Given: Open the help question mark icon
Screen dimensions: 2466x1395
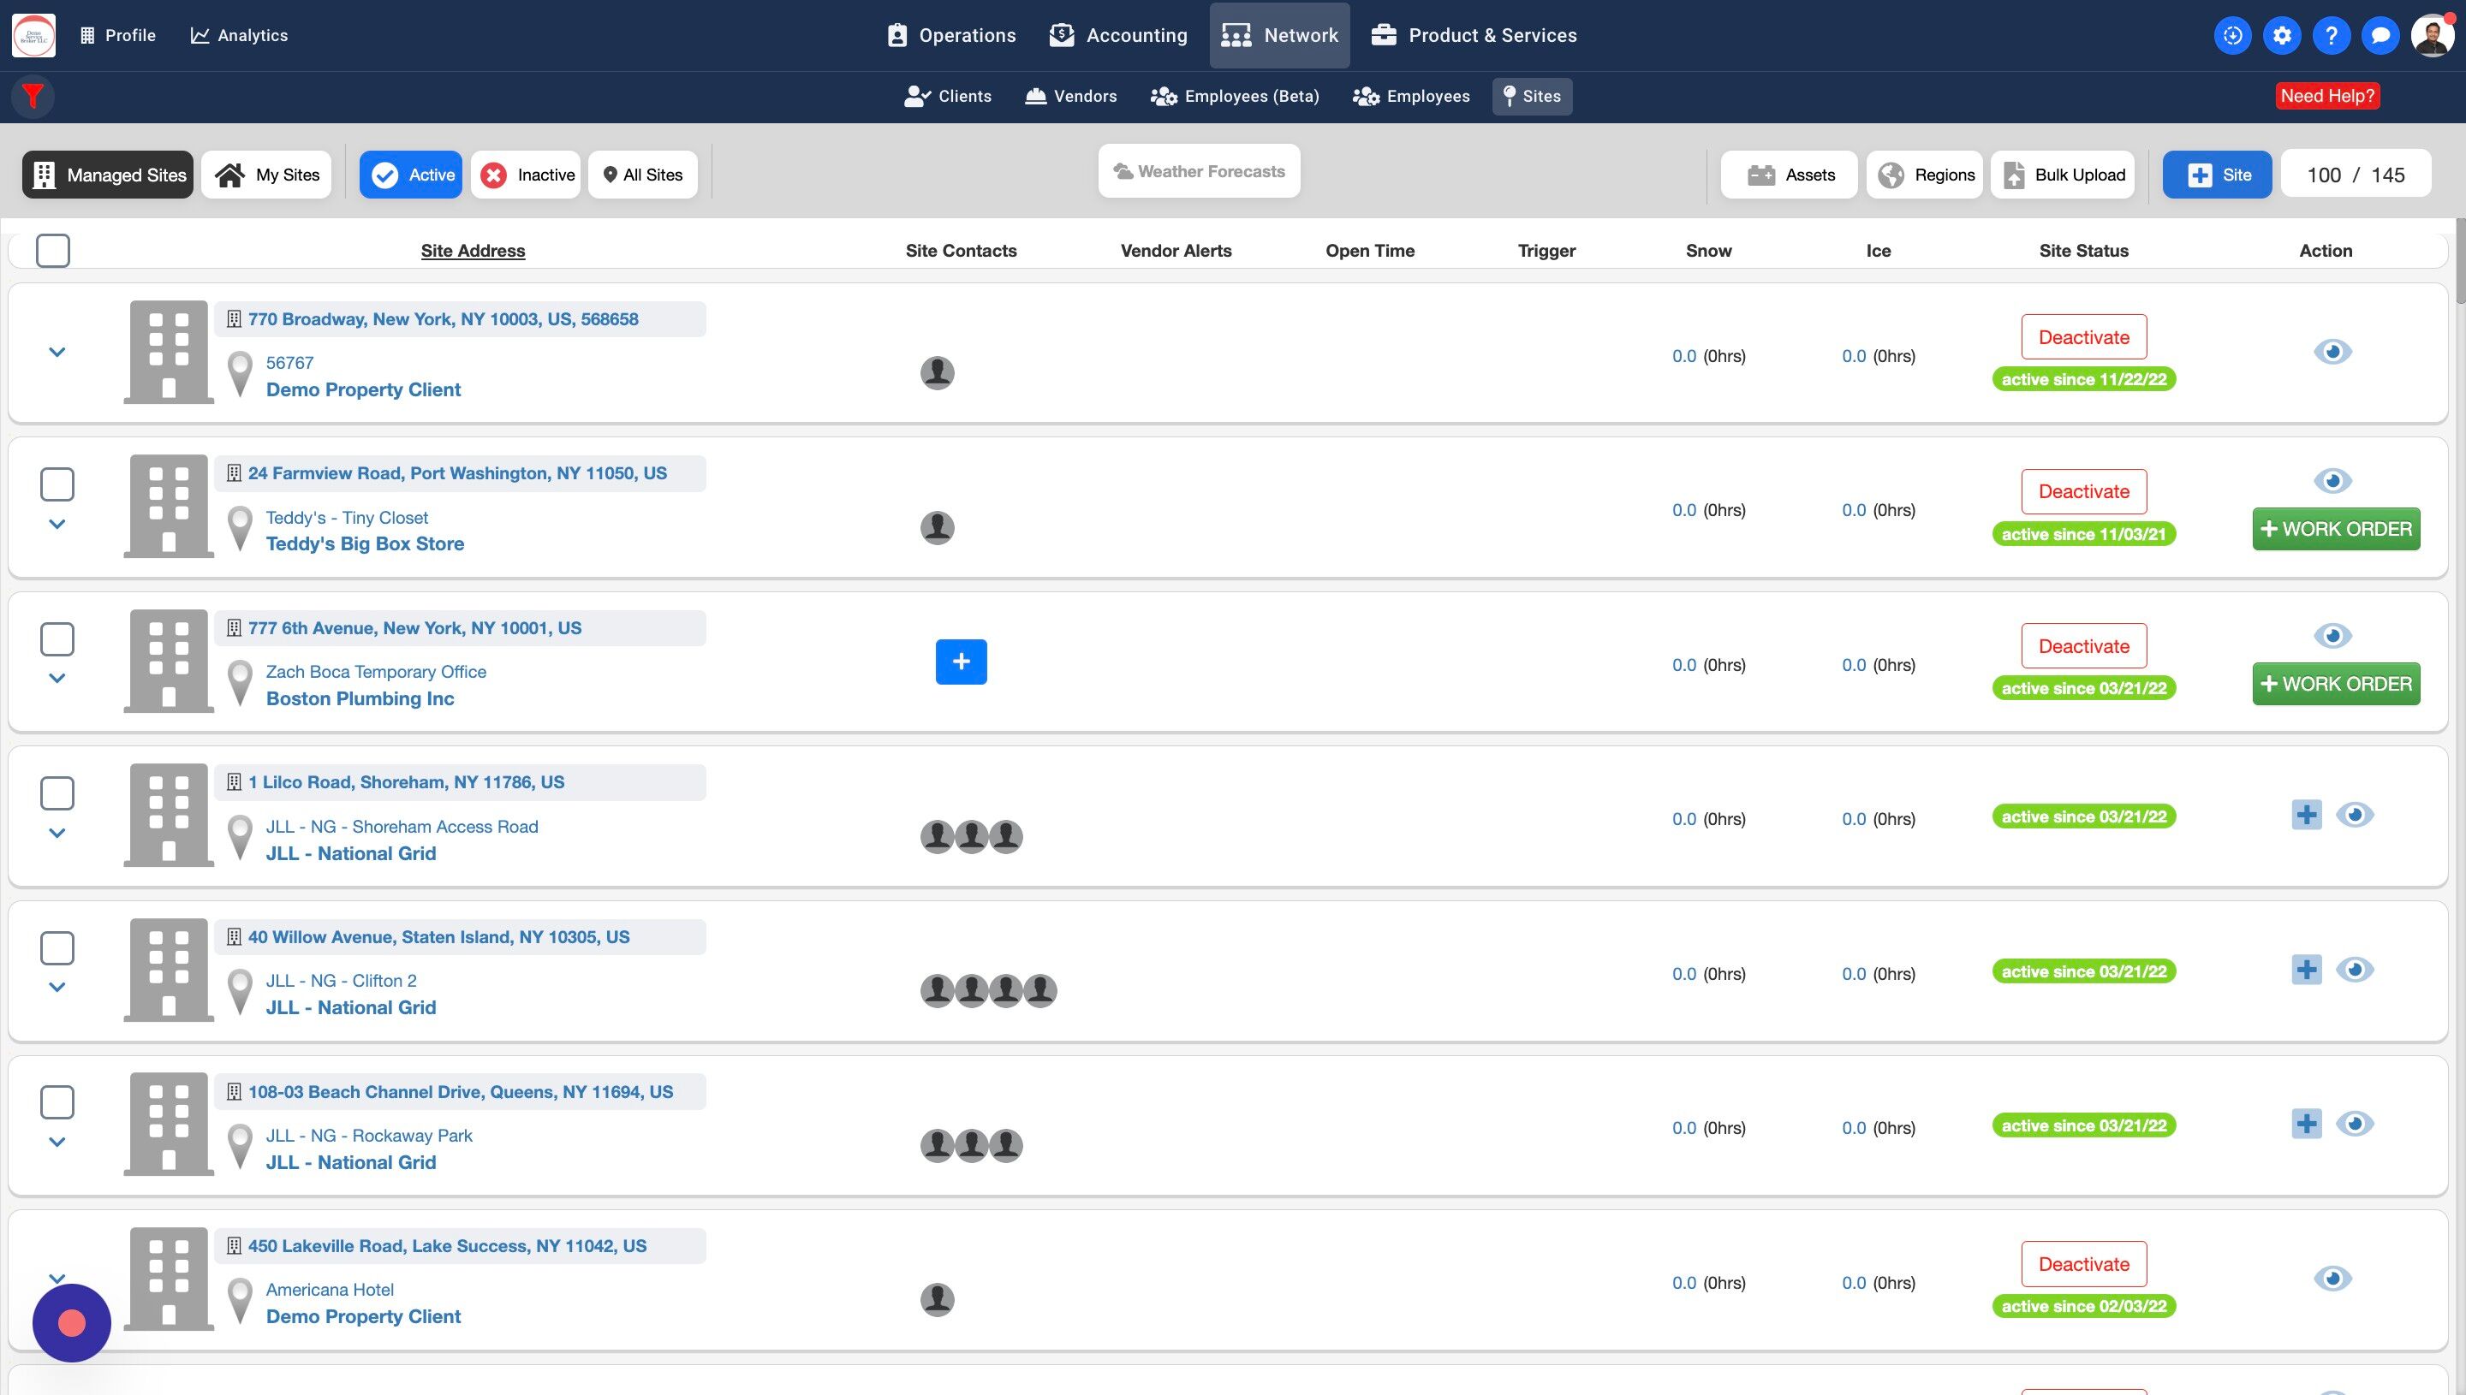Looking at the screenshot, I should click(2331, 35).
